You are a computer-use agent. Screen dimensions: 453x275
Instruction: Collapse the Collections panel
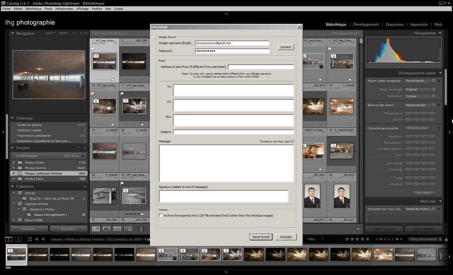13,186
